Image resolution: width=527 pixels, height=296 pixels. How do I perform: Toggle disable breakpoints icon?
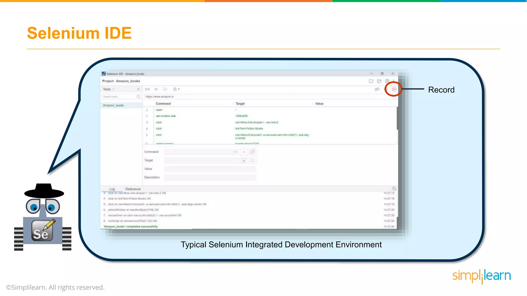tap(377, 89)
